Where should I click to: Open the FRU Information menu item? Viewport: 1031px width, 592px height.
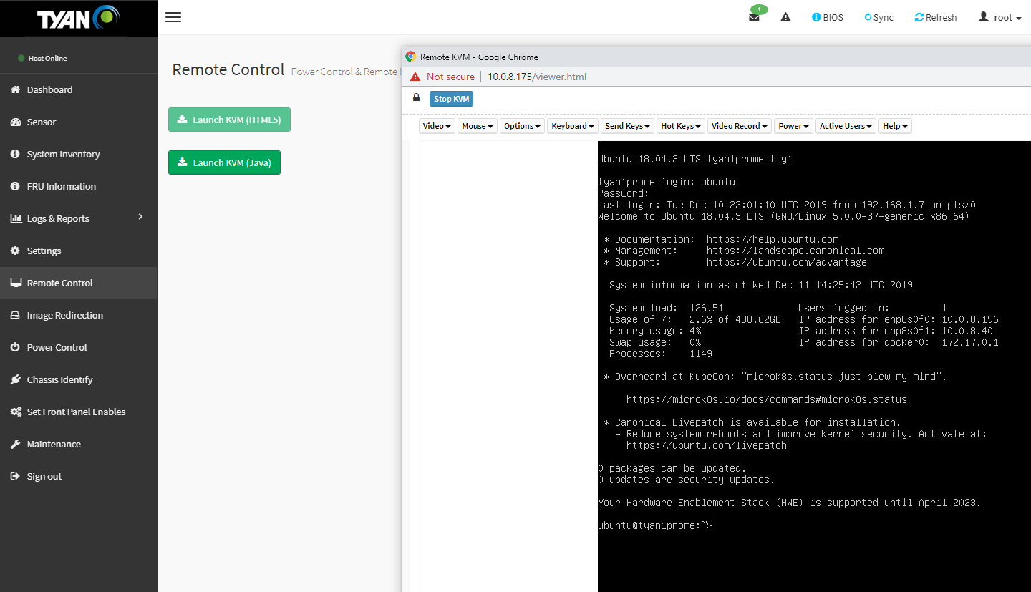pos(78,186)
